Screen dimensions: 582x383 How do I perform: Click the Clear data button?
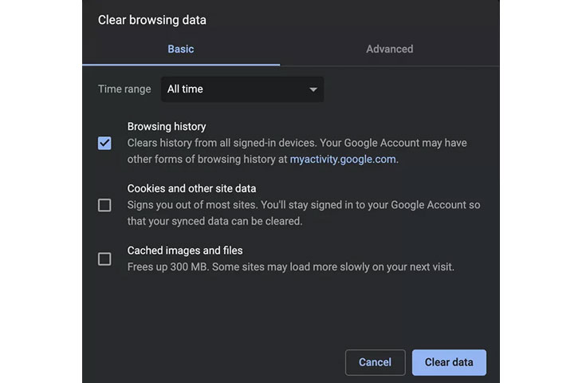pyautogui.click(x=449, y=362)
